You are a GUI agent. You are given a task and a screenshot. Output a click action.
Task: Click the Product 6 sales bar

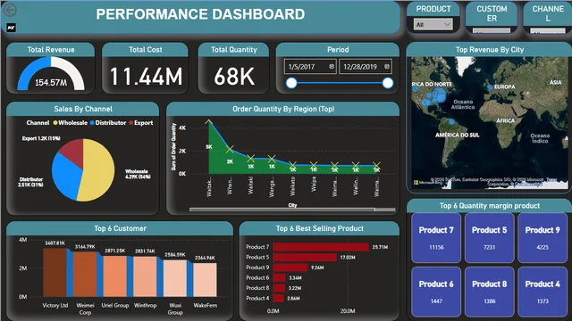[x=280, y=277]
